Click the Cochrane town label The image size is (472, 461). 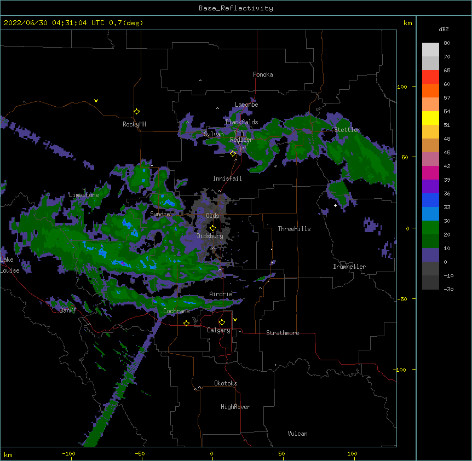pos(176,311)
